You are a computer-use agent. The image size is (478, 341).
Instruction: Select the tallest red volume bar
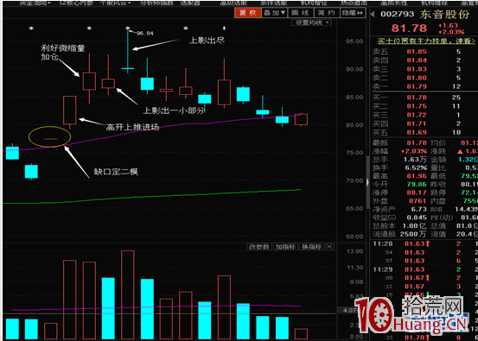[x=128, y=294]
